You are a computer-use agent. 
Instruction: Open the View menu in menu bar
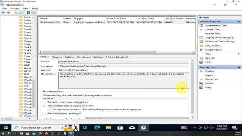tap(25, 8)
